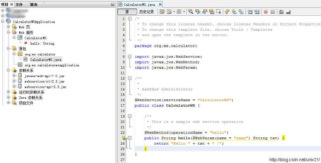The image size is (321, 163).
Task: Collapse the Web 服务 folder
Action: pos(8,32)
